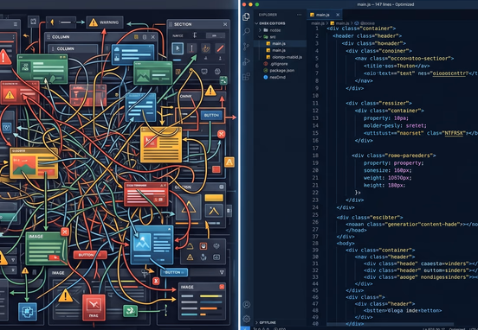This screenshot has height=330, width=478.
Task: Expand the OUTLINE section
Action: 256,322
